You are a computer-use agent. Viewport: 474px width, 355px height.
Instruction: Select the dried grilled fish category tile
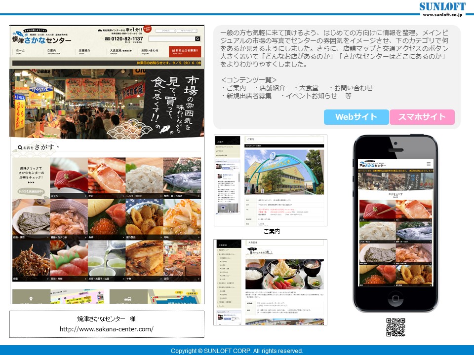click(x=145, y=261)
